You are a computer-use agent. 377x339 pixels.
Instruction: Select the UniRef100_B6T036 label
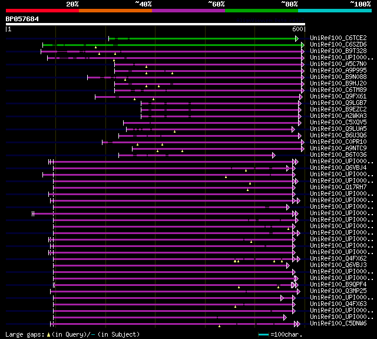click(338, 155)
